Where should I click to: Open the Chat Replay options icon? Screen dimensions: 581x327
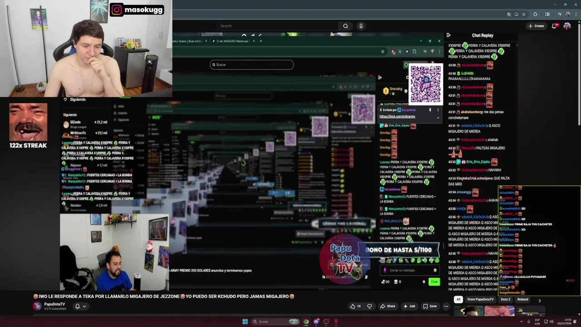coord(448,35)
